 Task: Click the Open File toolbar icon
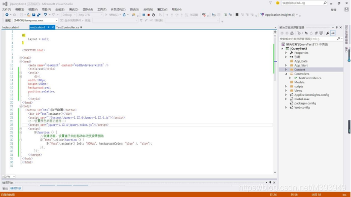(28, 15)
